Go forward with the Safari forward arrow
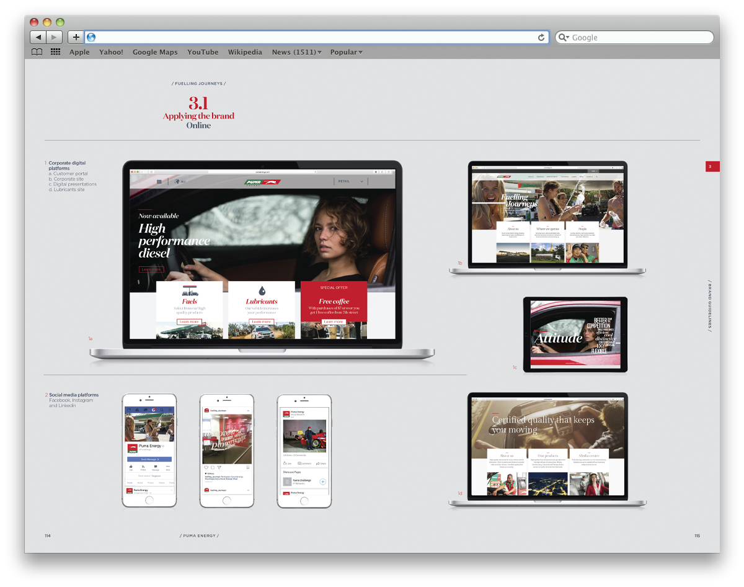Image resolution: width=744 pixels, height=587 pixels. [55, 37]
